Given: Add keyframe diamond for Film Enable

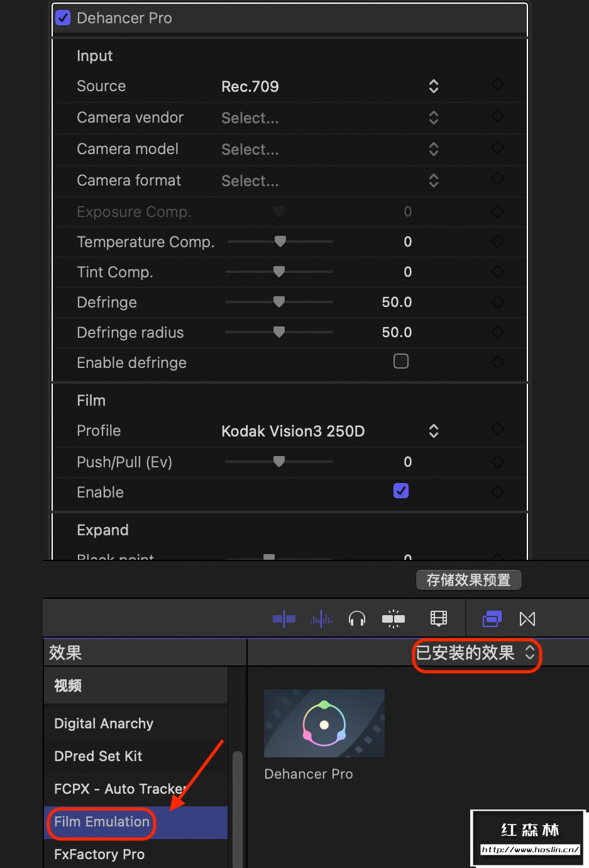Looking at the screenshot, I should [x=498, y=491].
